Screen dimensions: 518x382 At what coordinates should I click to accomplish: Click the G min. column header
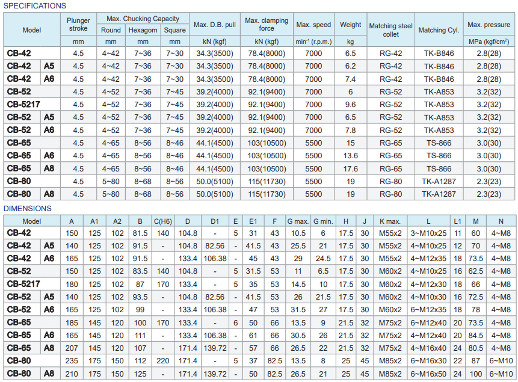click(322, 221)
